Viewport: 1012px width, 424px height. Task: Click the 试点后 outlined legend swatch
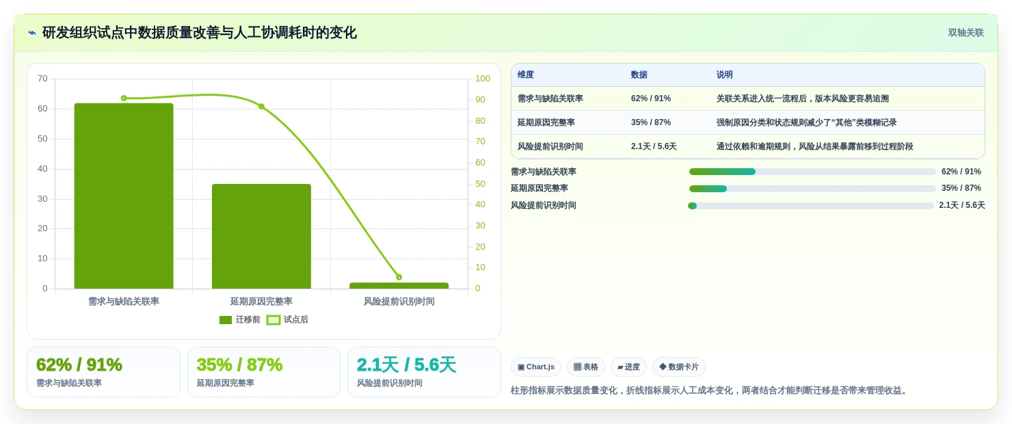click(x=273, y=320)
